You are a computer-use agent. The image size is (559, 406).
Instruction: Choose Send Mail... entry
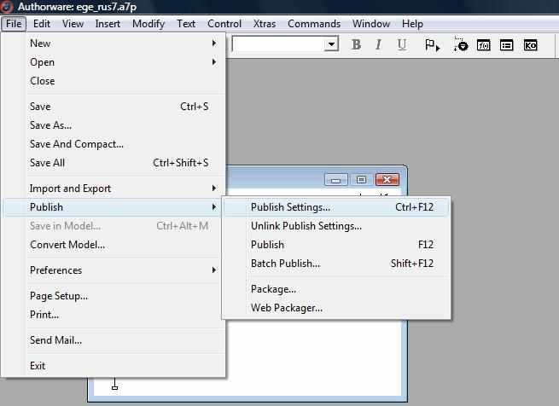[123, 340]
